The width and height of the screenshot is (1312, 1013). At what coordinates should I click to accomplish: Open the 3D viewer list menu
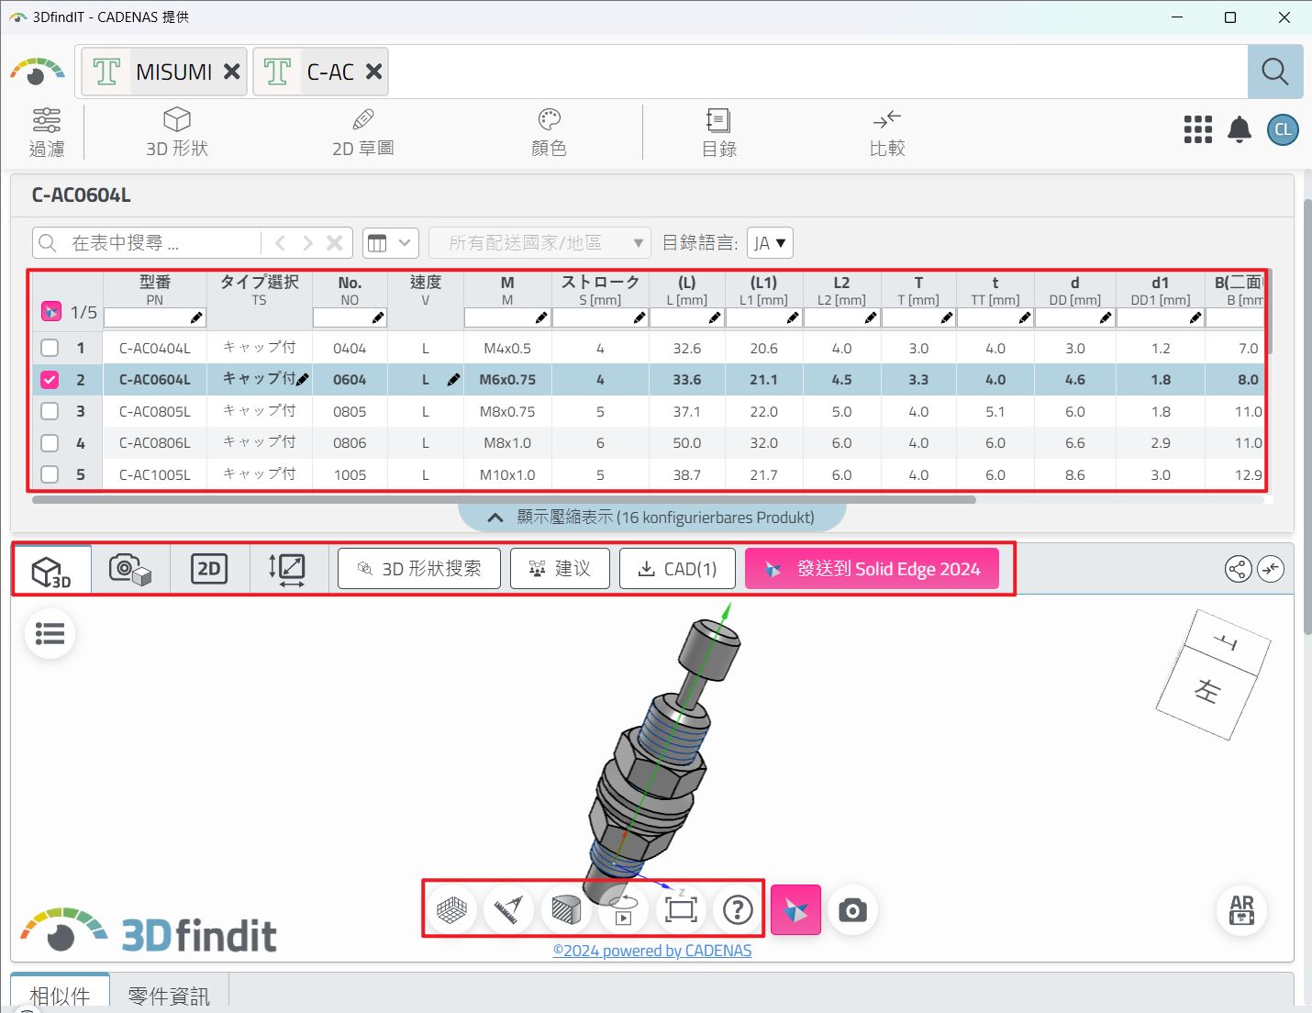50,634
